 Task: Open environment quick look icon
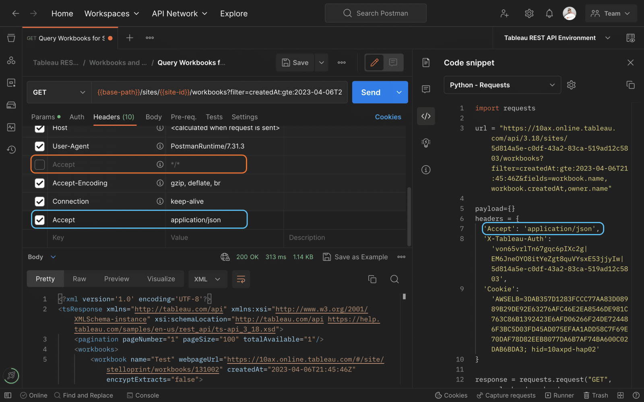[x=631, y=38]
